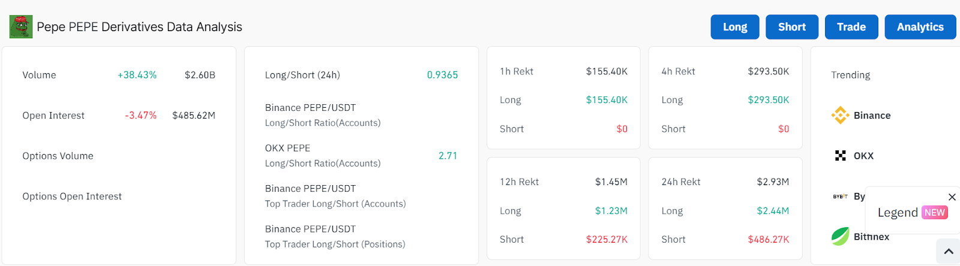Click the blue Trade button
This screenshot has height=266, width=960.
(x=851, y=27)
